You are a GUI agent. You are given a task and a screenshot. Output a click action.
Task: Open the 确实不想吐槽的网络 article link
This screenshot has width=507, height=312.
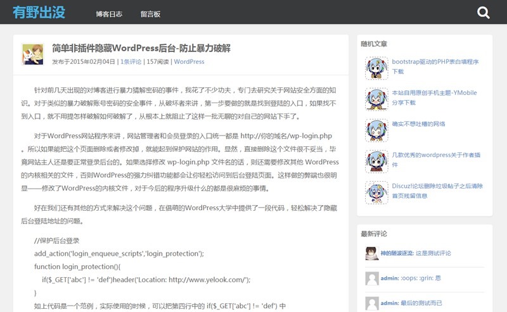point(418,123)
